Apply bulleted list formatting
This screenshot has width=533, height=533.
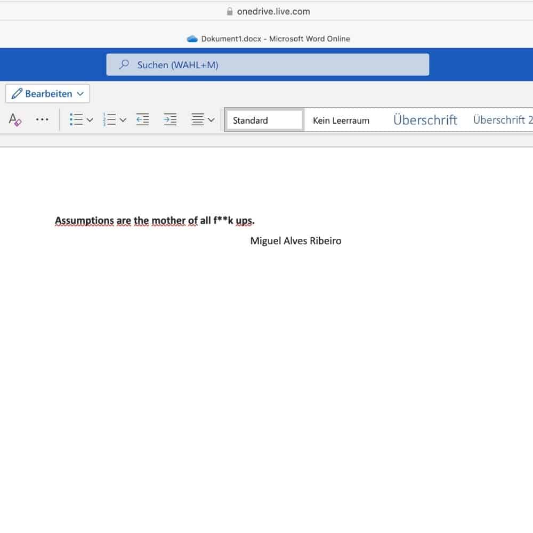coord(76,119)
